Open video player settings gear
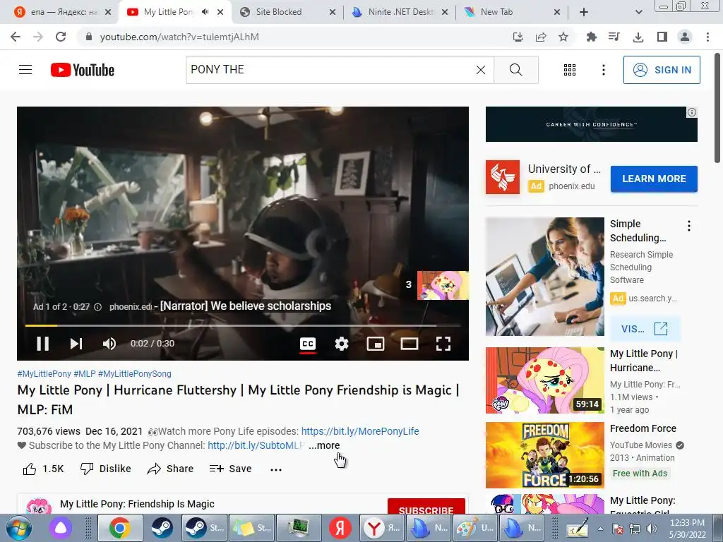This screenshot has height=542, width=723. tap(342, 344)
